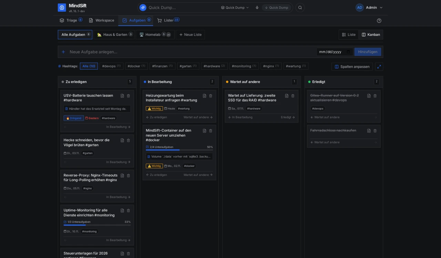The height and width of the screenshot is (258, 441).
Task: Open notes icon on Hecke schneiden card
Action: click(x=122, y=140)
